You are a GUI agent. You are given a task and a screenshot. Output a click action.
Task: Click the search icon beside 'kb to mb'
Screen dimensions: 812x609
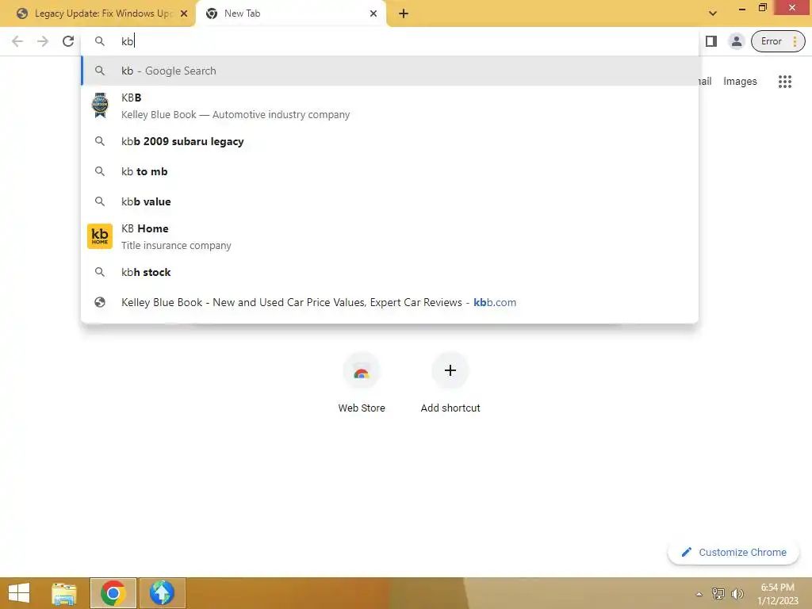tap(100, 171)
